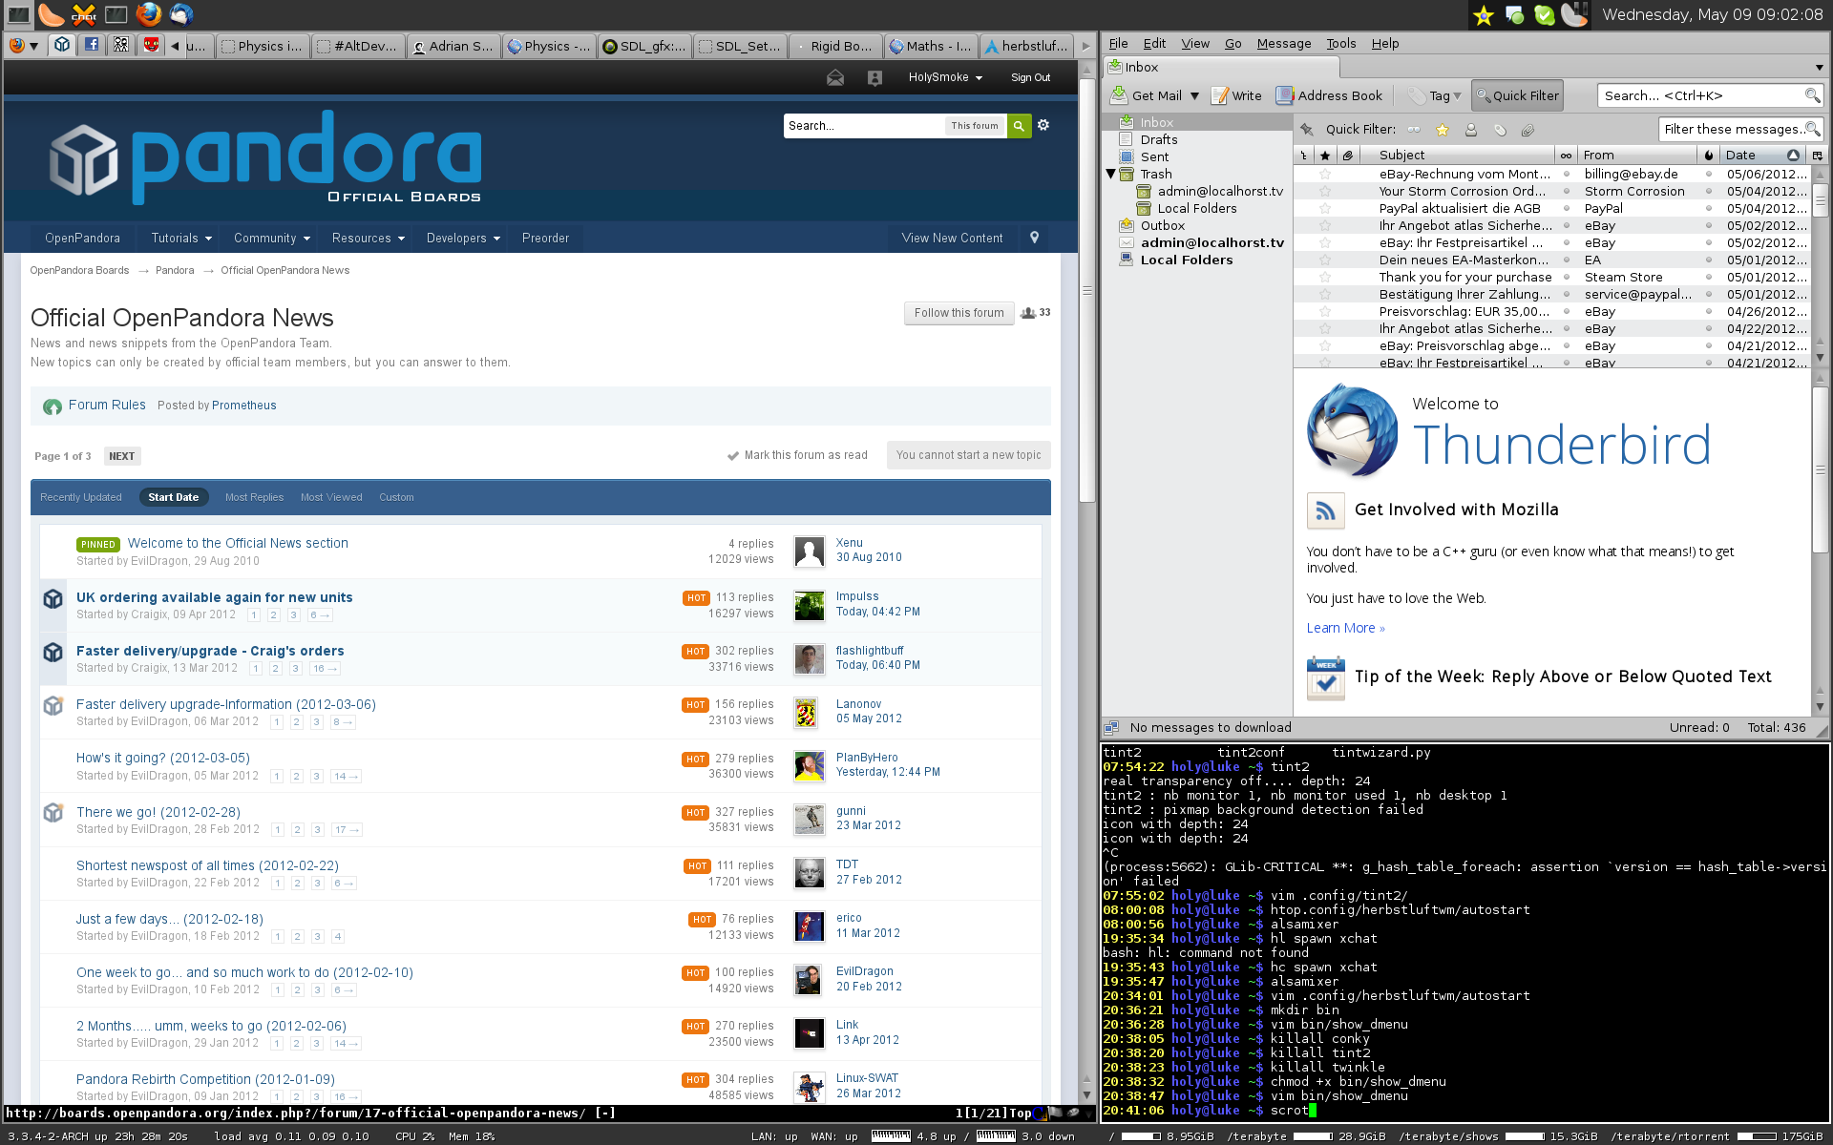The width and height of the screenshot is (1833, 1145).
Task: Select the pinned Facebook tab
Action: [92, 45]
